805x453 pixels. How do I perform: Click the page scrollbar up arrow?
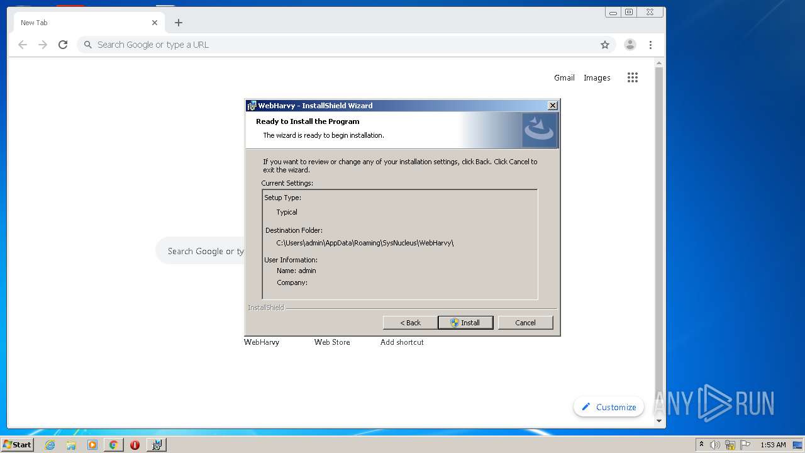[659, 63]
